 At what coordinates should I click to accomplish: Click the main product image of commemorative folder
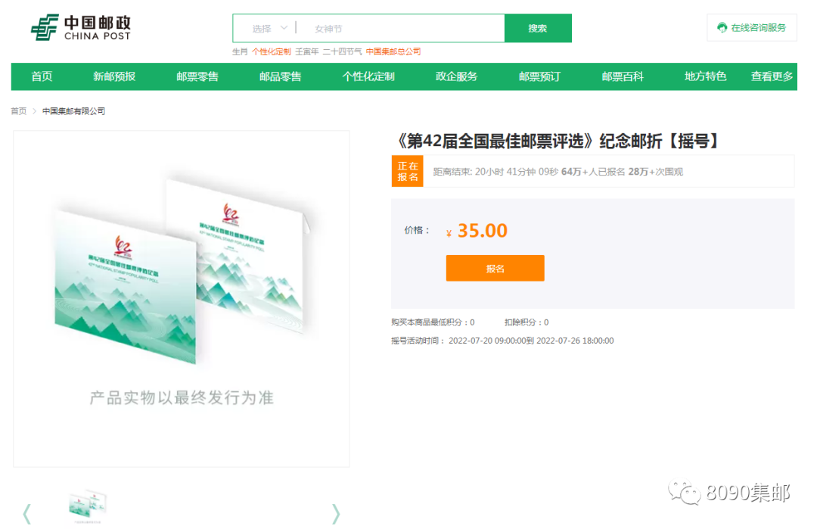tap(182, 299)
